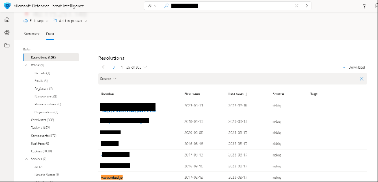Click the help question mark icon
The height and width of the screenshot is (182, 378).
[364, 6]
